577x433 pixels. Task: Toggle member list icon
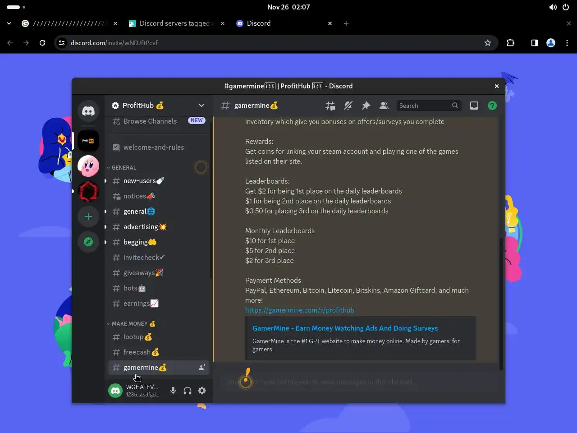pos(384,106)
